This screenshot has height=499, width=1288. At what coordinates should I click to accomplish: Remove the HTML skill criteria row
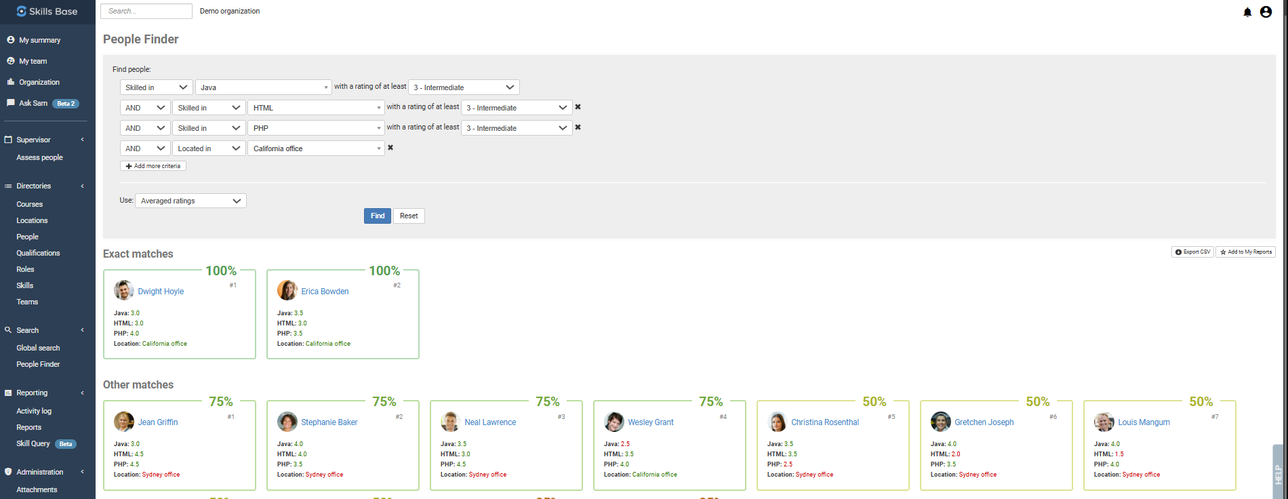(x=578, y=107)
